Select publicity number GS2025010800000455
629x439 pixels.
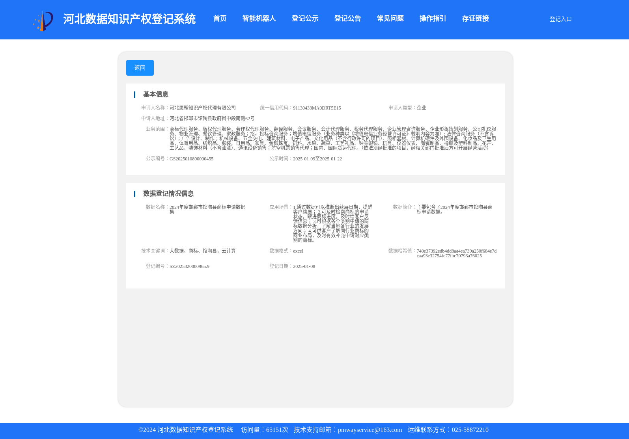[191, 159]
